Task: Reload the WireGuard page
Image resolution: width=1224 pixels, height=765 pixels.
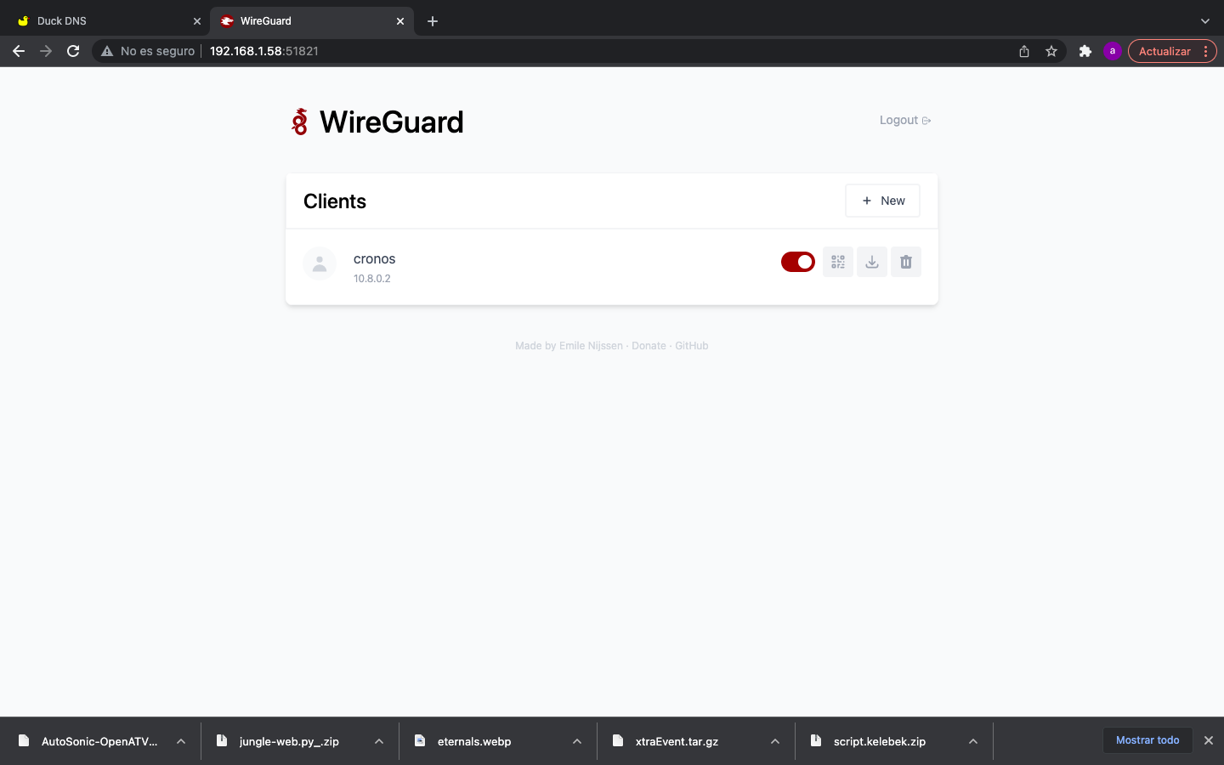Action: tap(73, 51)
